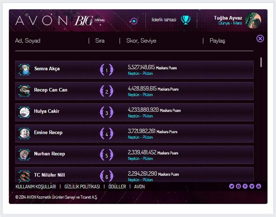This screenshot has width=276, height=217.
Task: Click Neptün - Plüton under Semra Akça
Action: [140, 74]
